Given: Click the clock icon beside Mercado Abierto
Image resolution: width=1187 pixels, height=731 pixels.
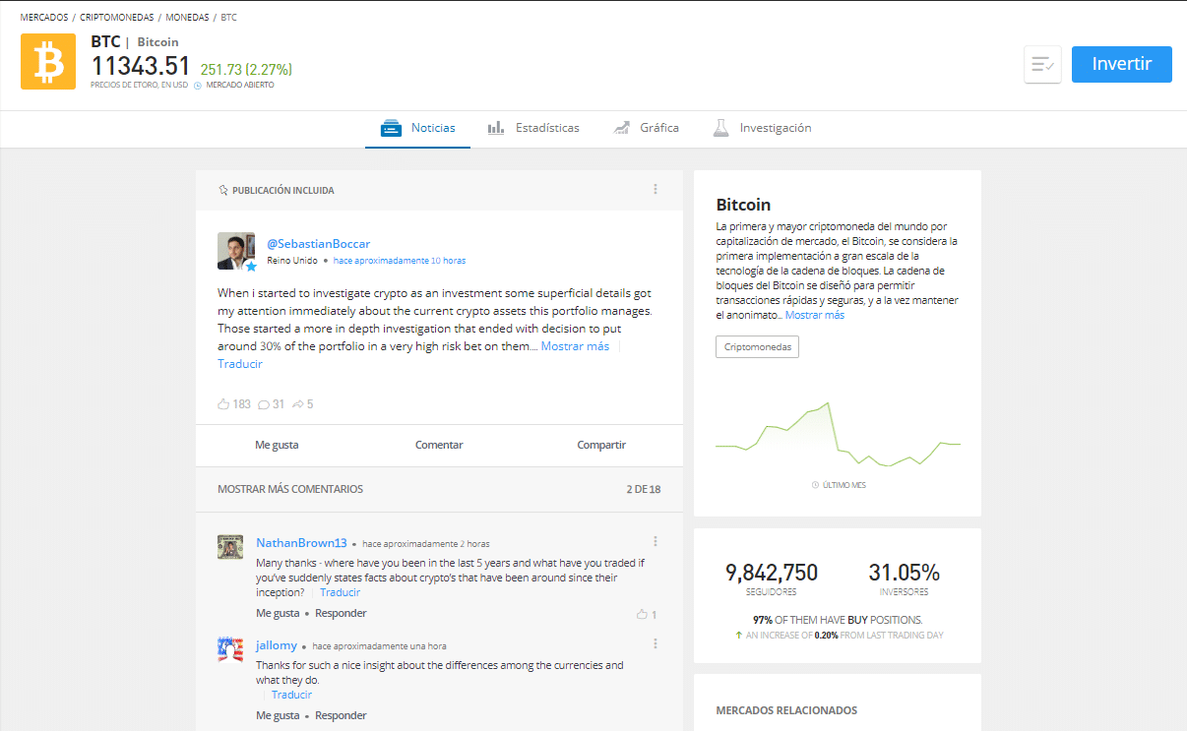Looking at the screenshot, I should coord(198,85).
